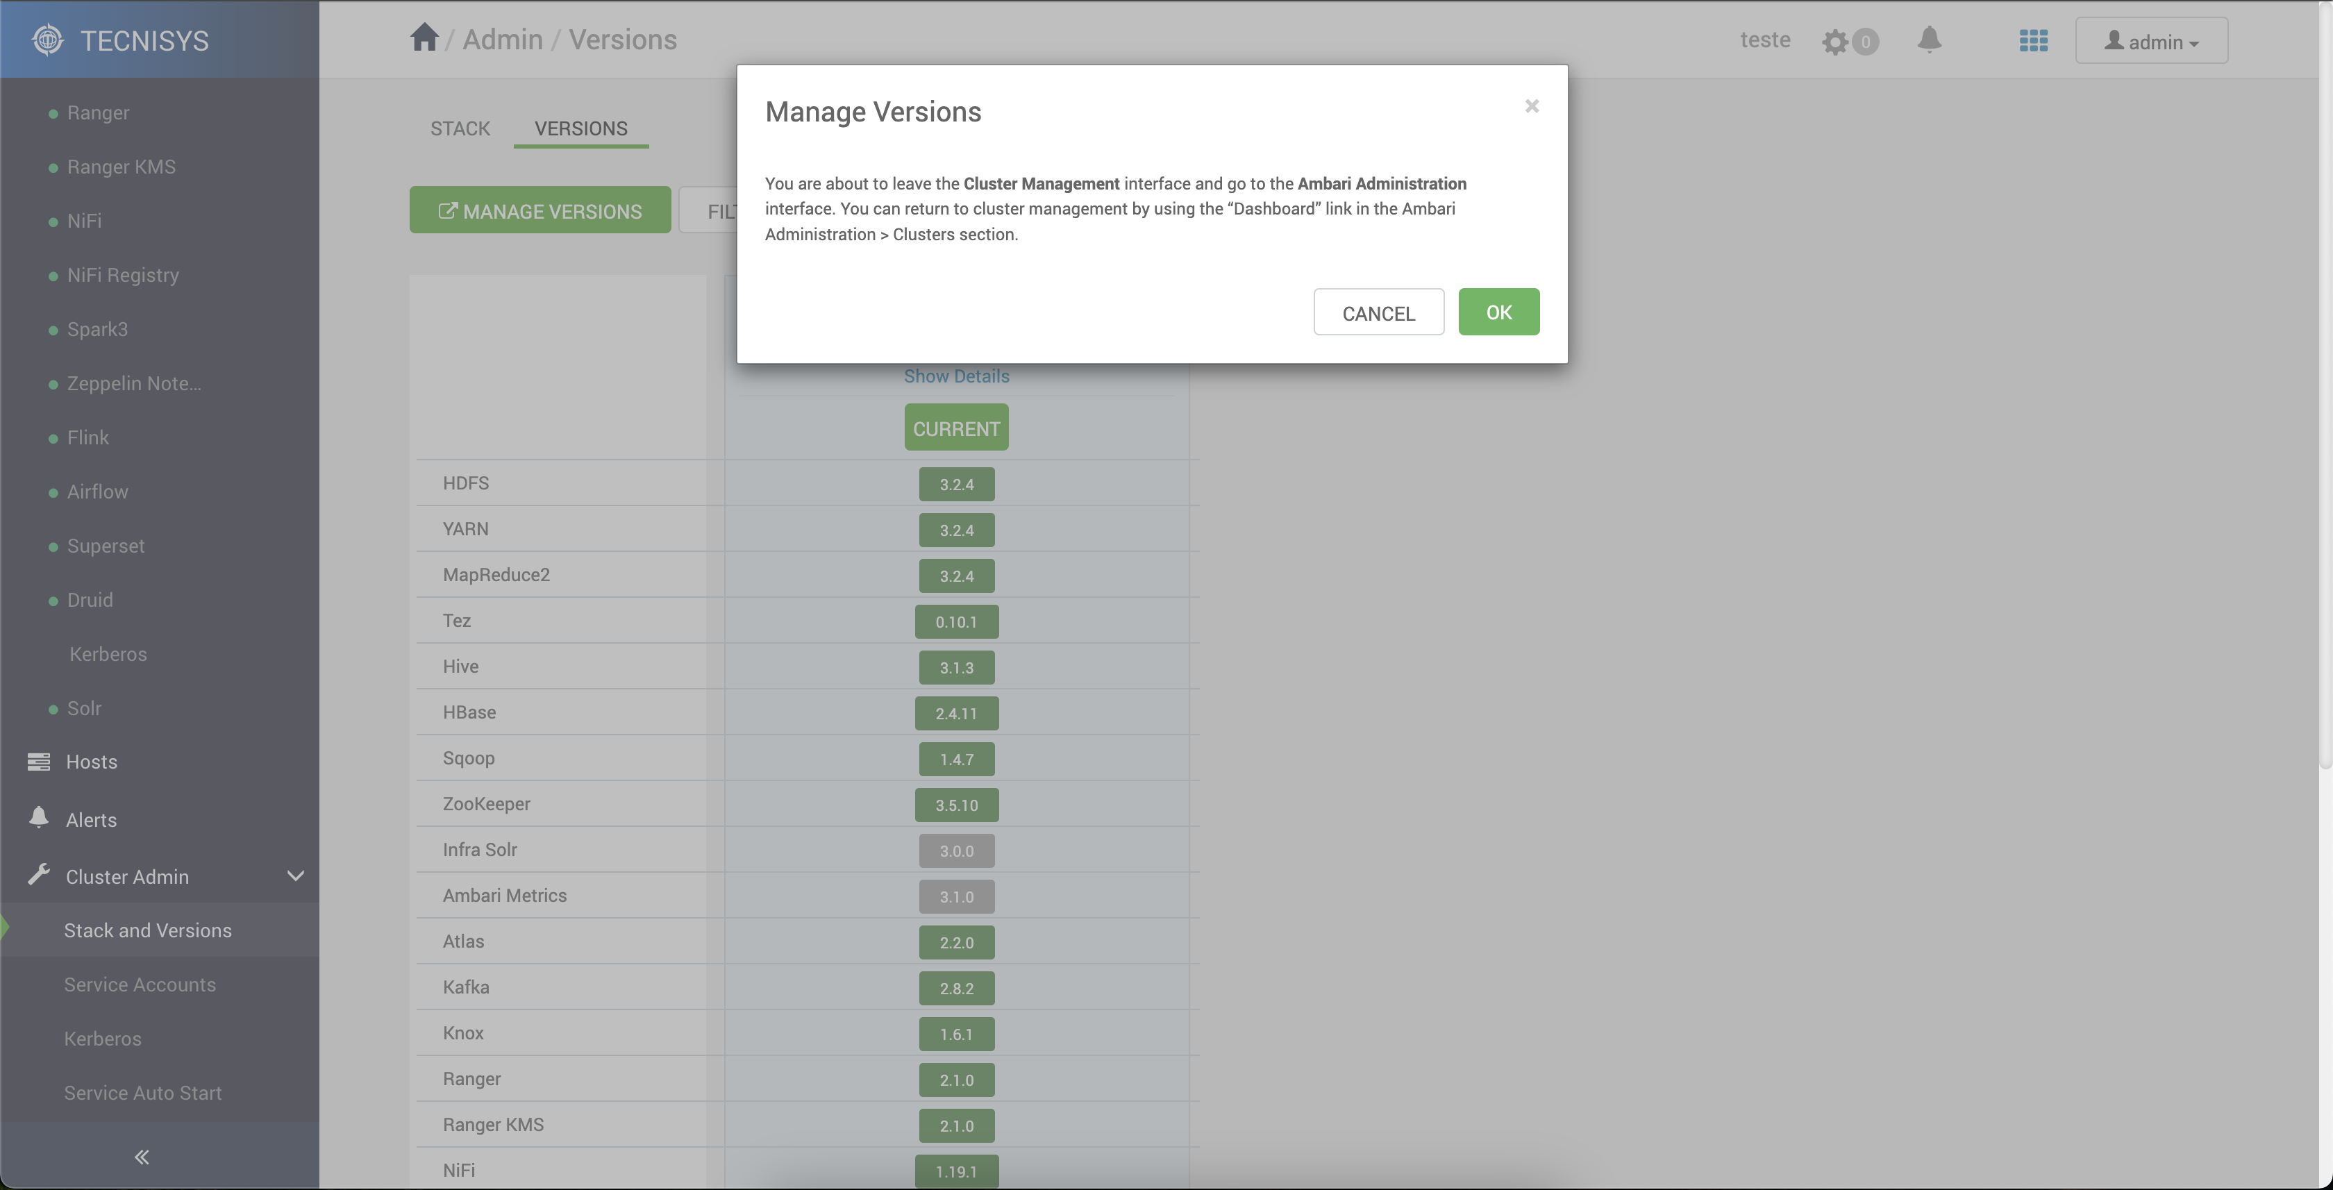Open Solr service in sidebar
The height and width of the screenshot is (1190, 2333).
[x=84, y=708]
